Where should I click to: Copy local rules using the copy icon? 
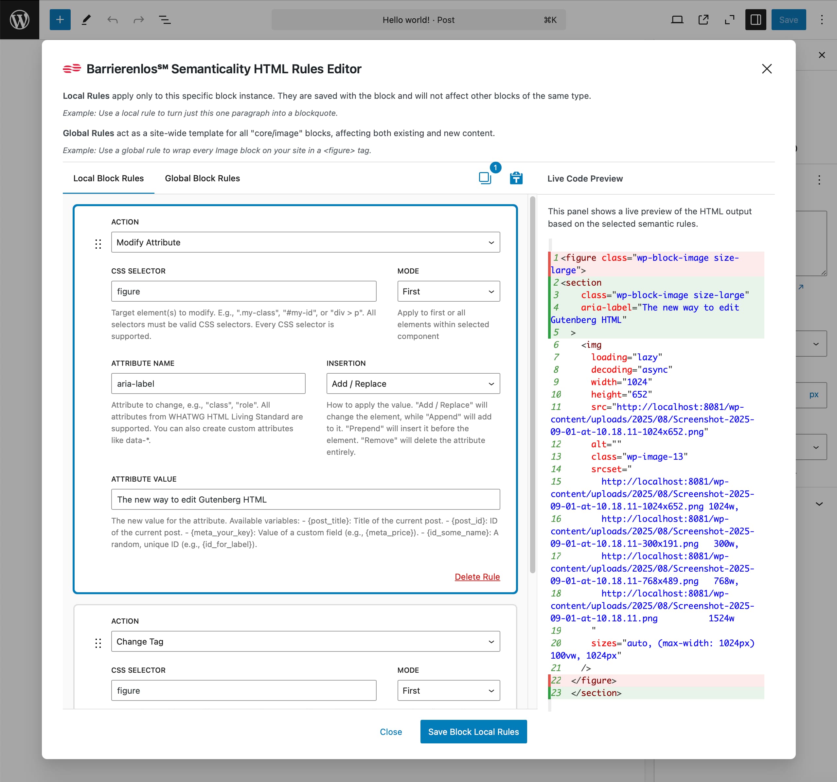point(485,178)
